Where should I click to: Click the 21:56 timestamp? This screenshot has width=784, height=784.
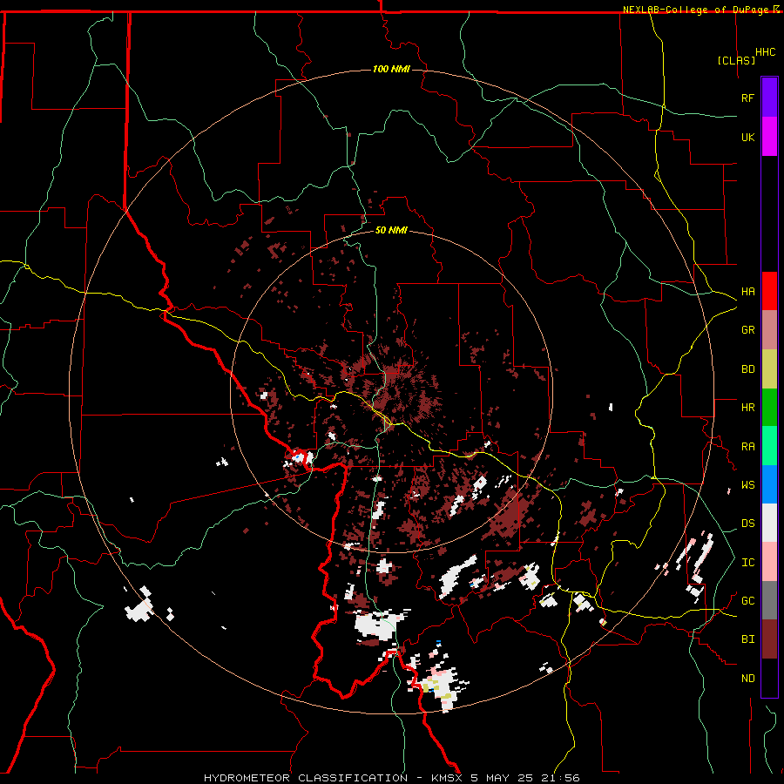click(560, 778)
